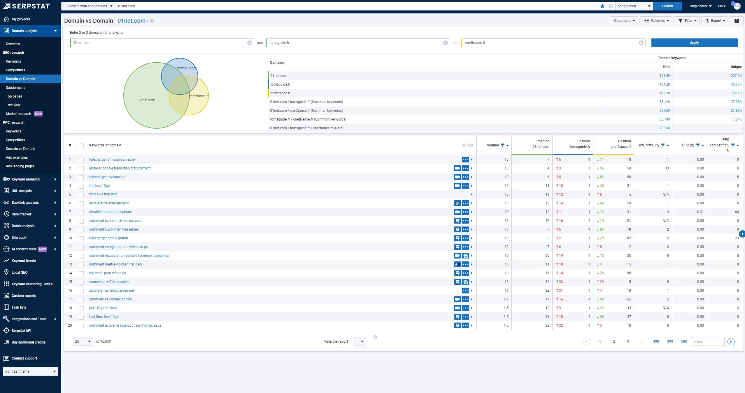This screenshot has height=393, width=745.
Task: Click news icon for connexion wifi impossible row
Action: pos(465,282)
